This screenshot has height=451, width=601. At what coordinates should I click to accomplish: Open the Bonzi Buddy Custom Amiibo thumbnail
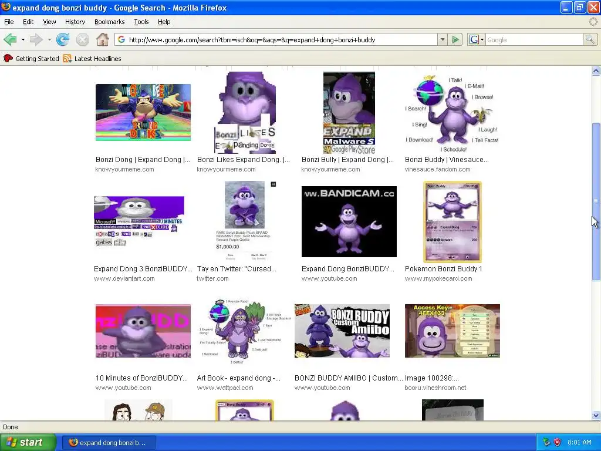point(342,331)
